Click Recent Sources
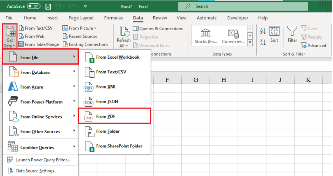Screen dimensions: 333x176 point(80,36)
